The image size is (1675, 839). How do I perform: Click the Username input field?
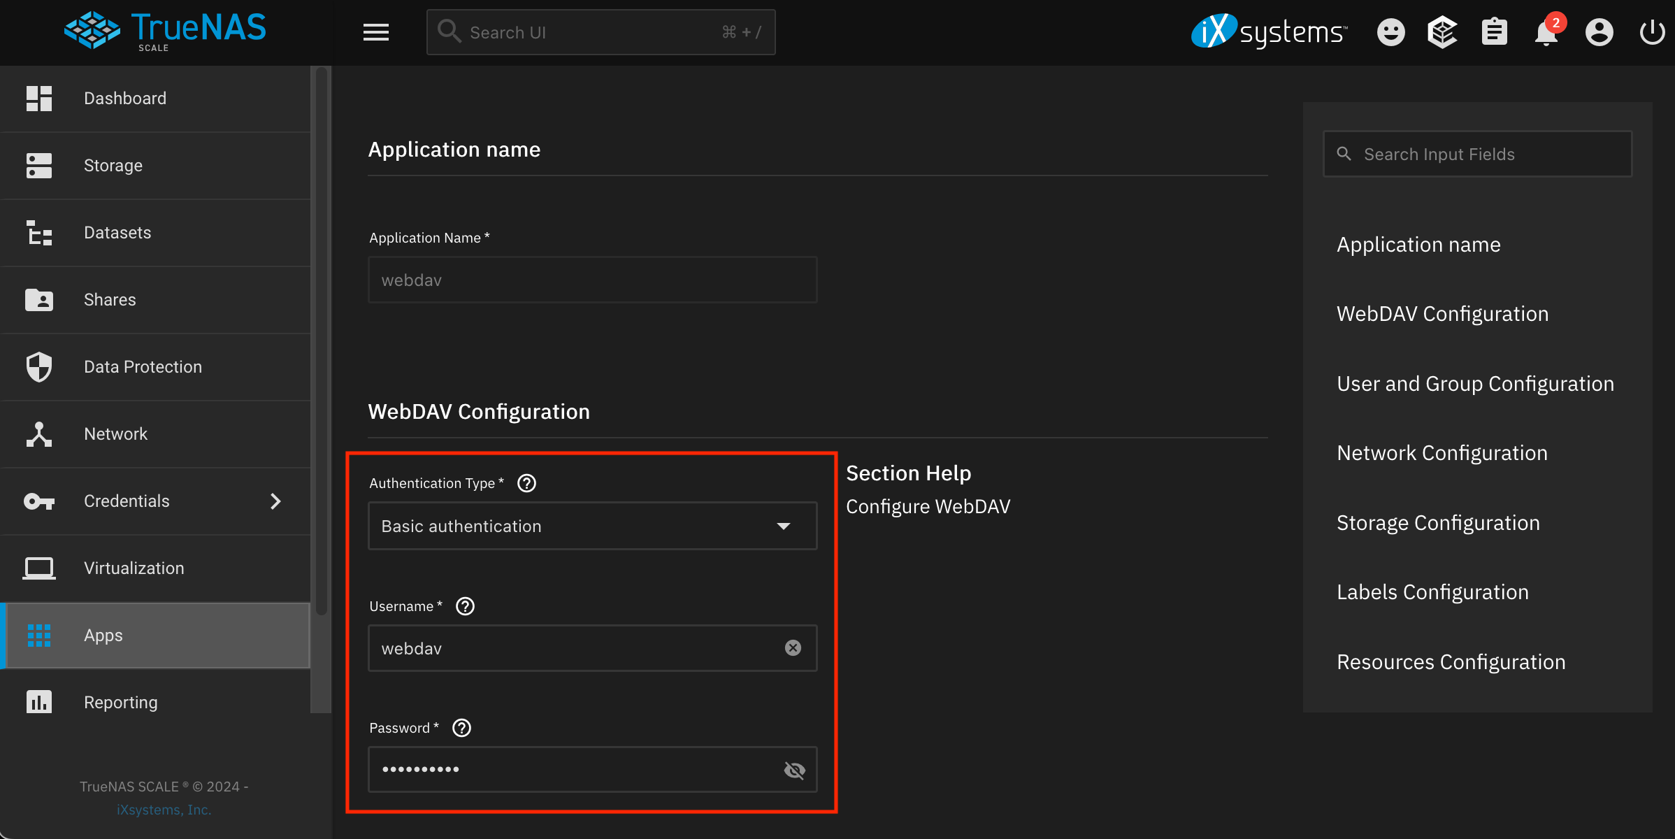click(x=592, y=648)
